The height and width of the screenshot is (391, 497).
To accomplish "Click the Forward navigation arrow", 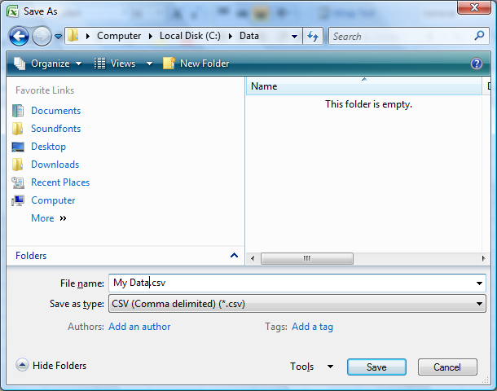I will click(x=42, y=36).
